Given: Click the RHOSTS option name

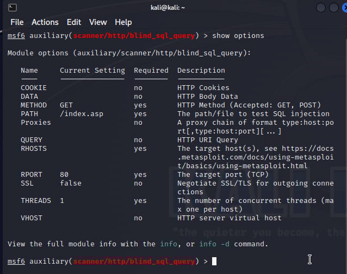Looking at the screenshot, I should click(34, 149).
